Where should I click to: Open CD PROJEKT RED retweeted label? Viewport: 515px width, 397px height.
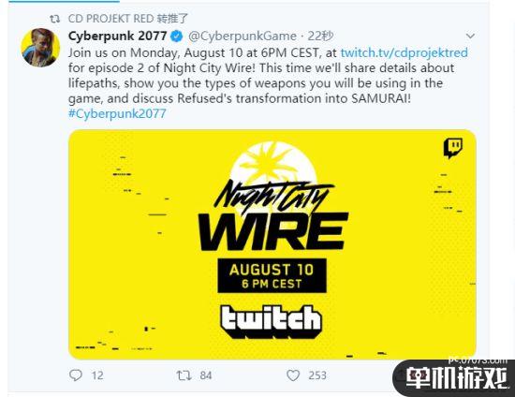[128, 19]
